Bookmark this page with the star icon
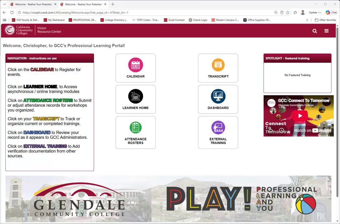This screenshot has width=340, height=224. click(x=288, y=12)
